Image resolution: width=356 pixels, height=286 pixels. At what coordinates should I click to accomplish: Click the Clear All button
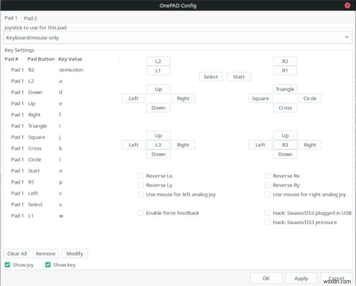[17, 253]
